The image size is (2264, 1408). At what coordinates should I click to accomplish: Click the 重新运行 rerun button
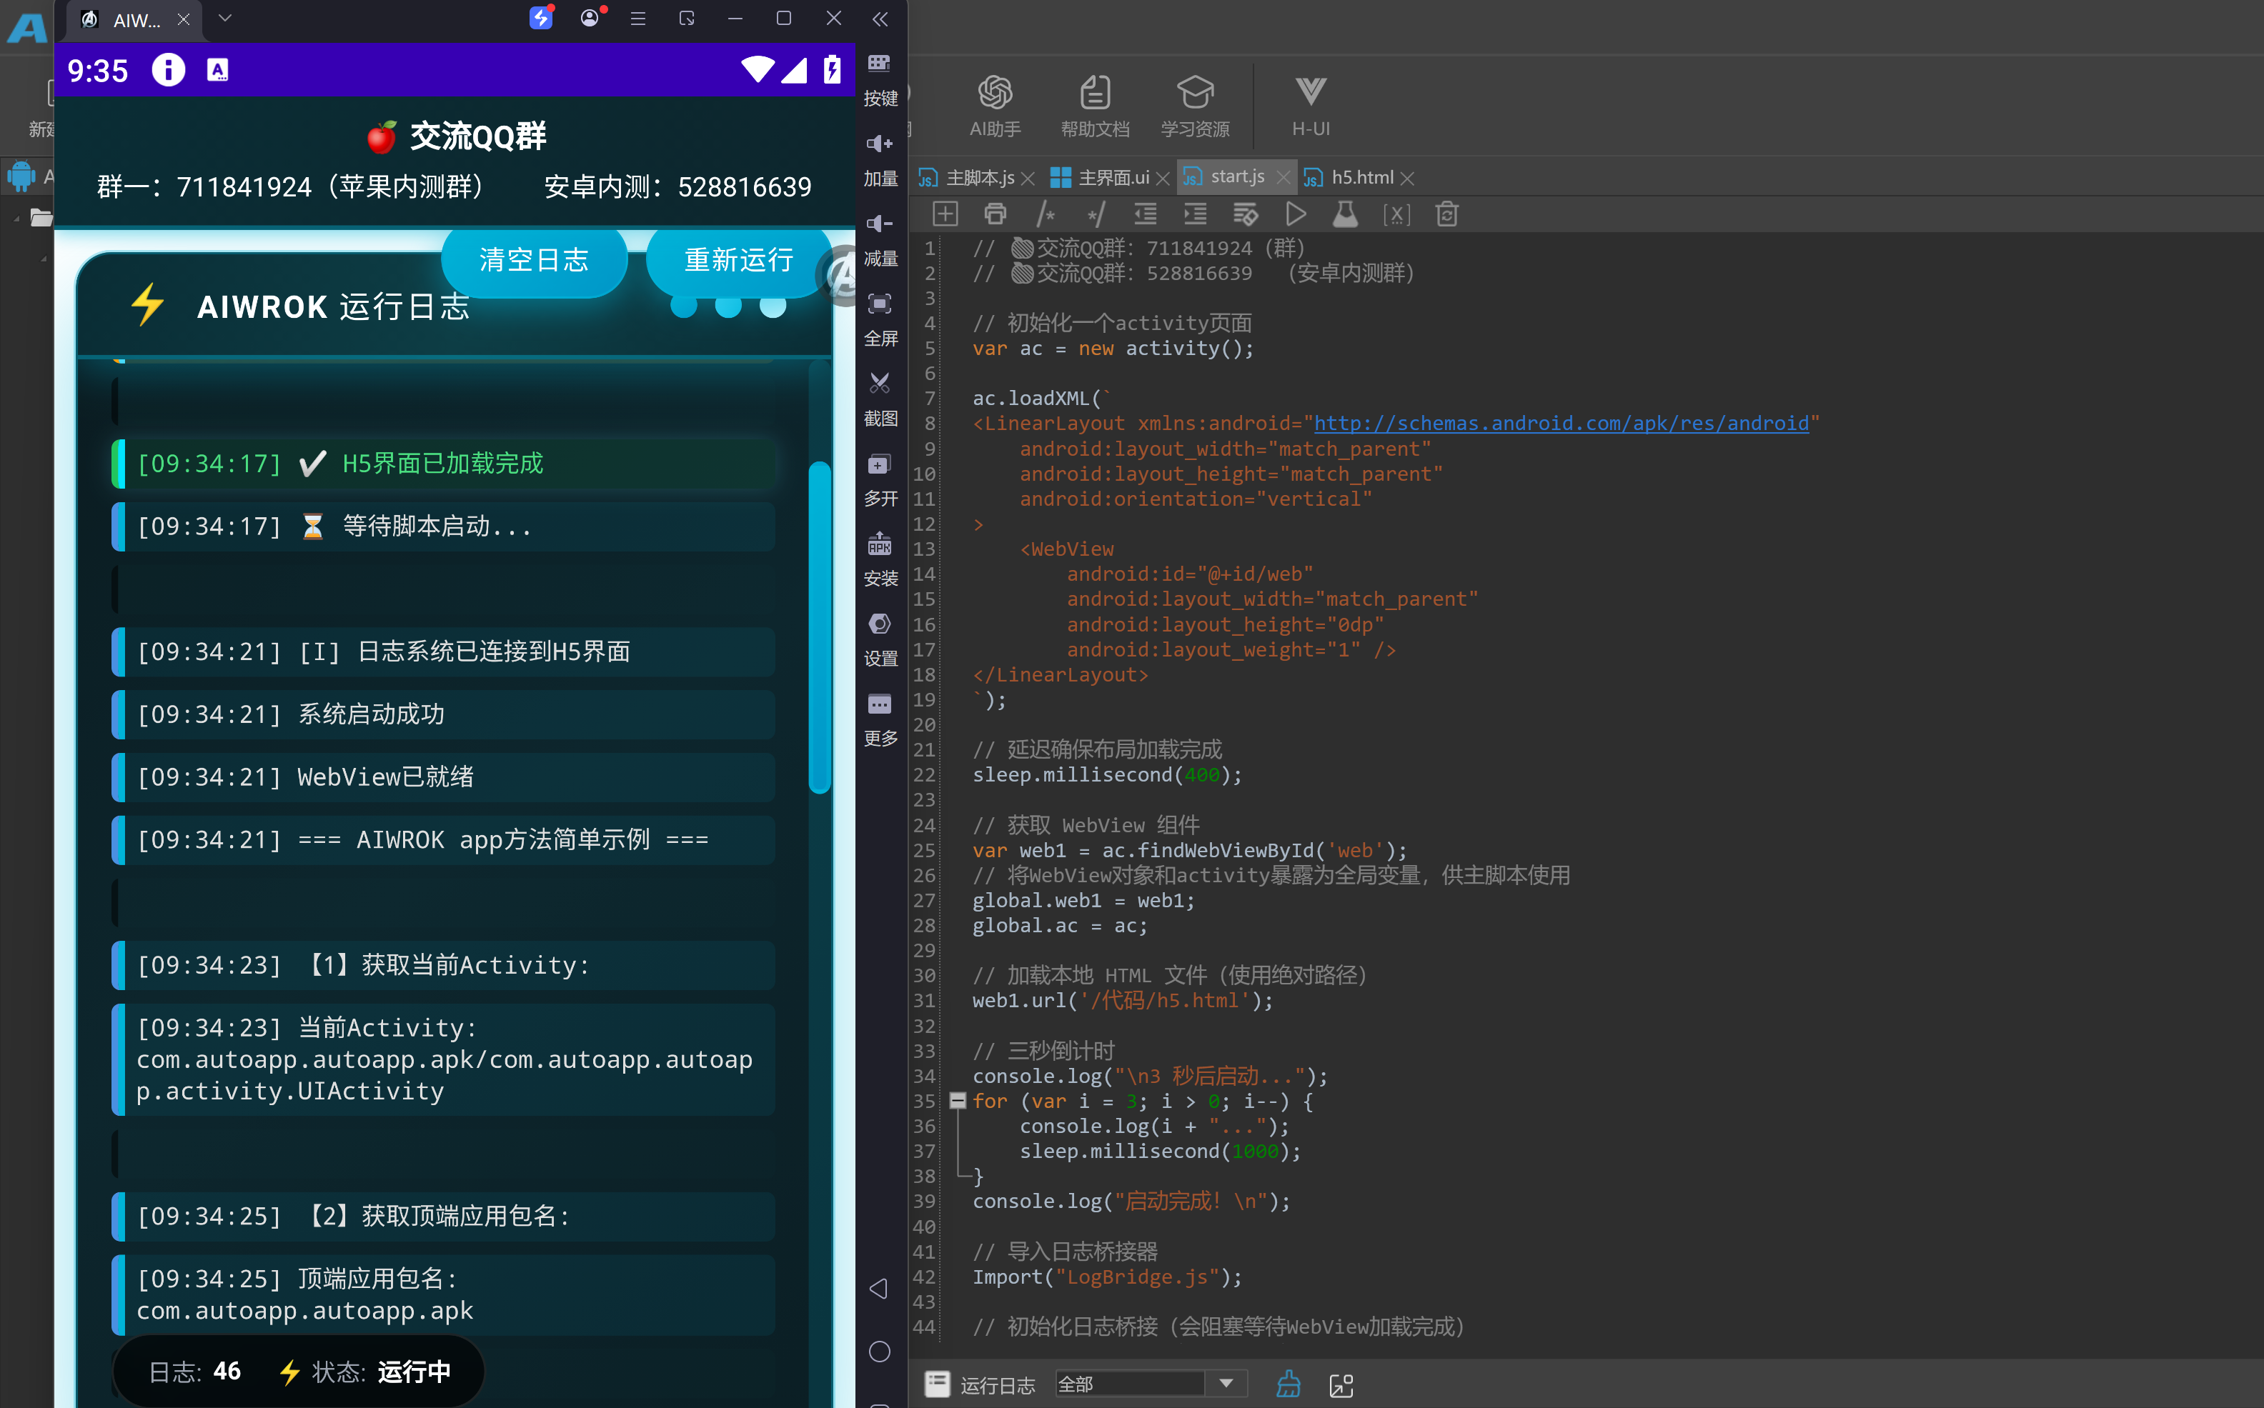(x=738, y=260)
